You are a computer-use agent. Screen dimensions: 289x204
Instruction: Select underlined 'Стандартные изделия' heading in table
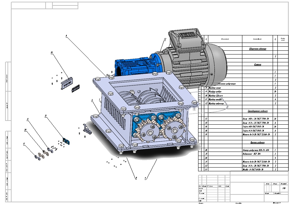tap(257, 111)
